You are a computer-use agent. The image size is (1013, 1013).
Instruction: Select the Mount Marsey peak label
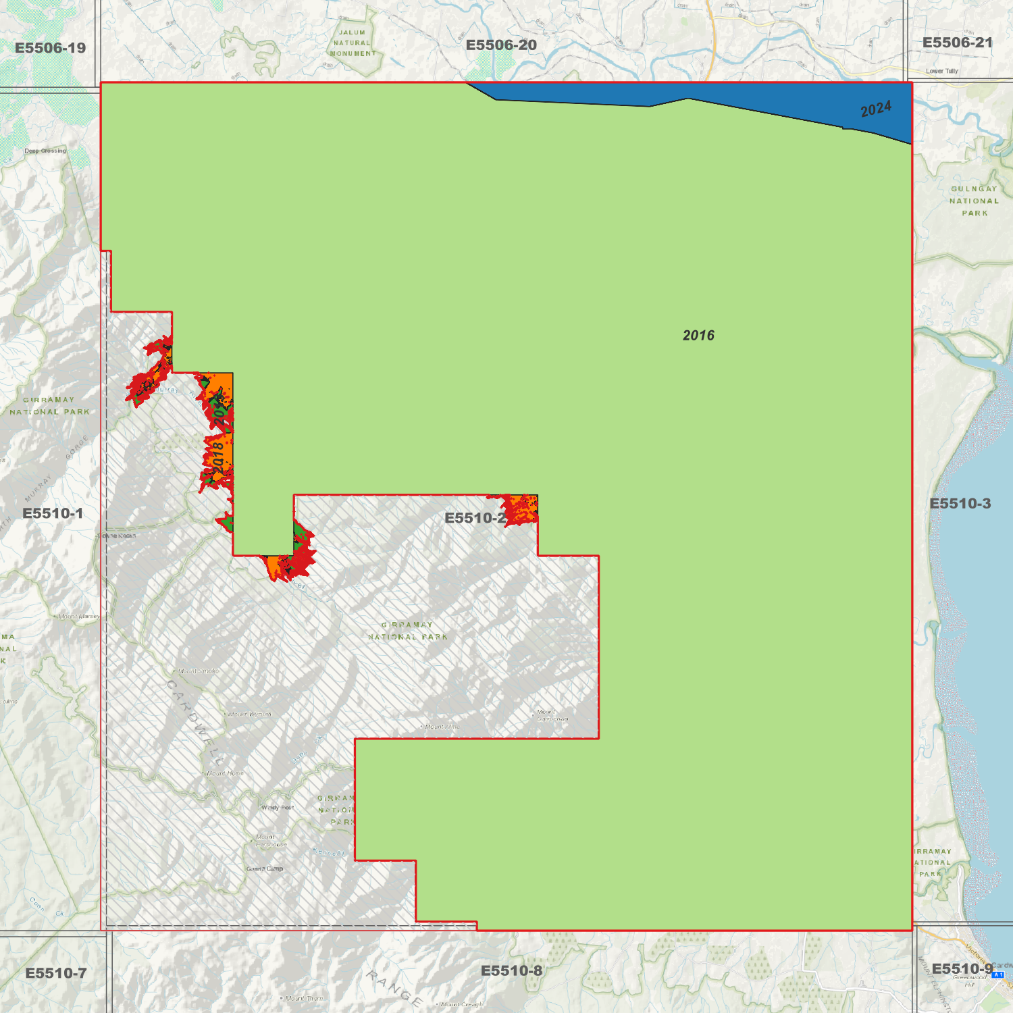click(78, 617)
